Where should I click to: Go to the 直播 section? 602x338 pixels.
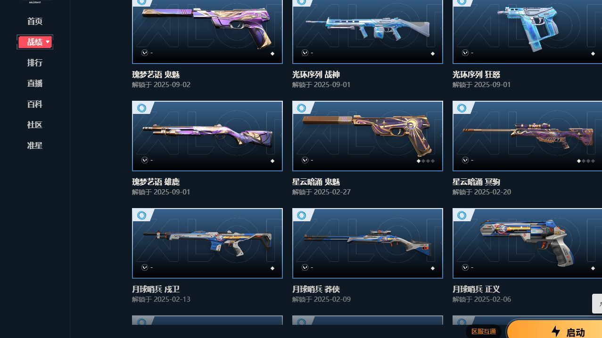click(x=35, y=83)
